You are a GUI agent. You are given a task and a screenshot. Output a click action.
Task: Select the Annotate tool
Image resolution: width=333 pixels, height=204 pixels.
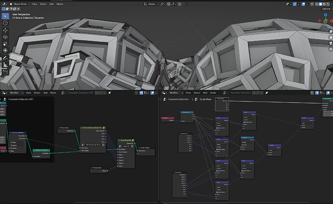tap(5, 58)
